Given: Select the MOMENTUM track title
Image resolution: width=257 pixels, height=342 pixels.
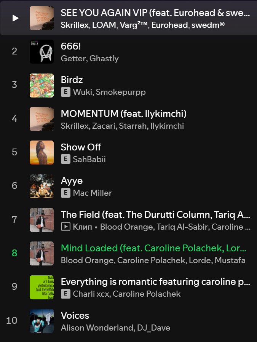Looking at the screenshot, I should click(x=123, y=113).
